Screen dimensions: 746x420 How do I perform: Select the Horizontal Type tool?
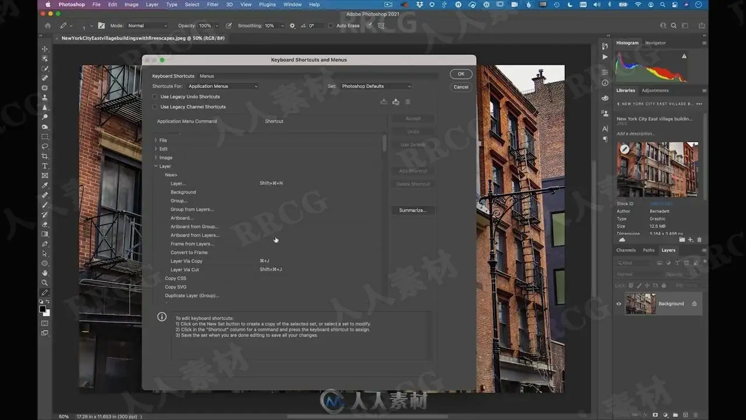pos(45,166)
